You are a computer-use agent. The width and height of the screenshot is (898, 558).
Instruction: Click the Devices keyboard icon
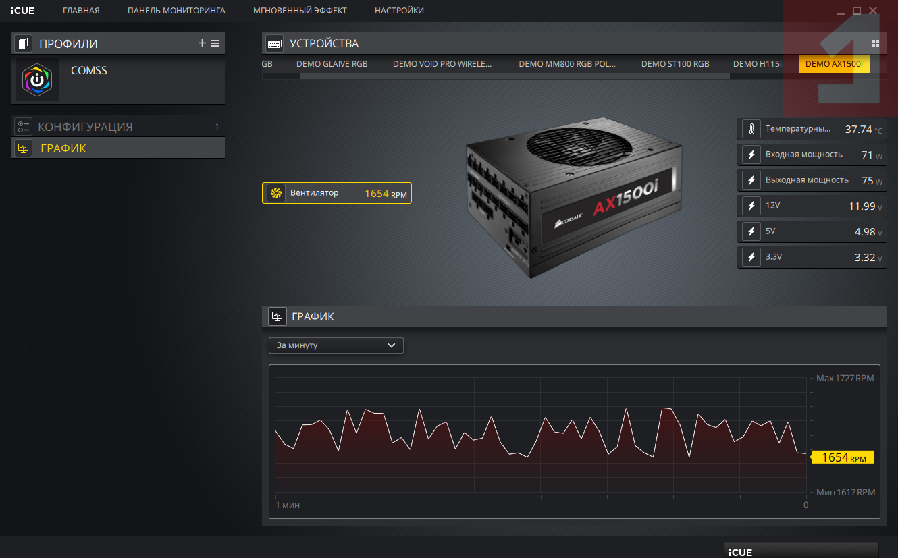coord(274,43)
